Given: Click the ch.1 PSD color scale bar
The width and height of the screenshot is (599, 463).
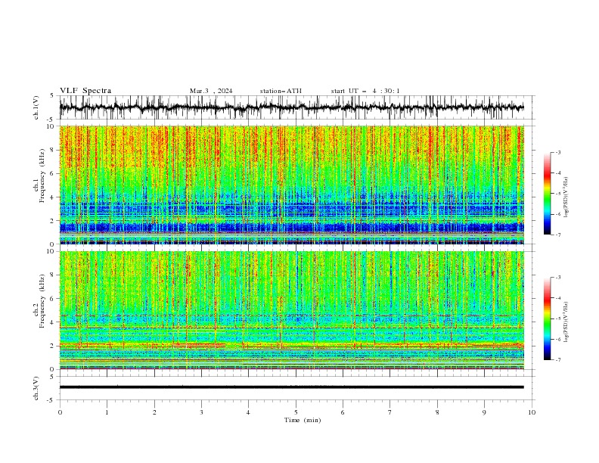Looking at the screenshot, I should click(547, 194).
